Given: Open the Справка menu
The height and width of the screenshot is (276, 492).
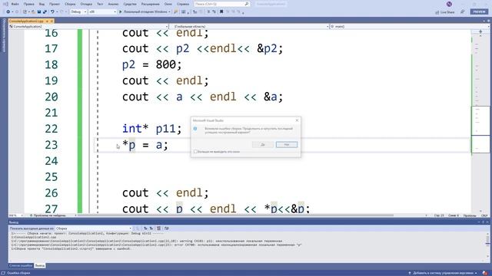Looking at the screenshot, I should click(x=183, y=4).
